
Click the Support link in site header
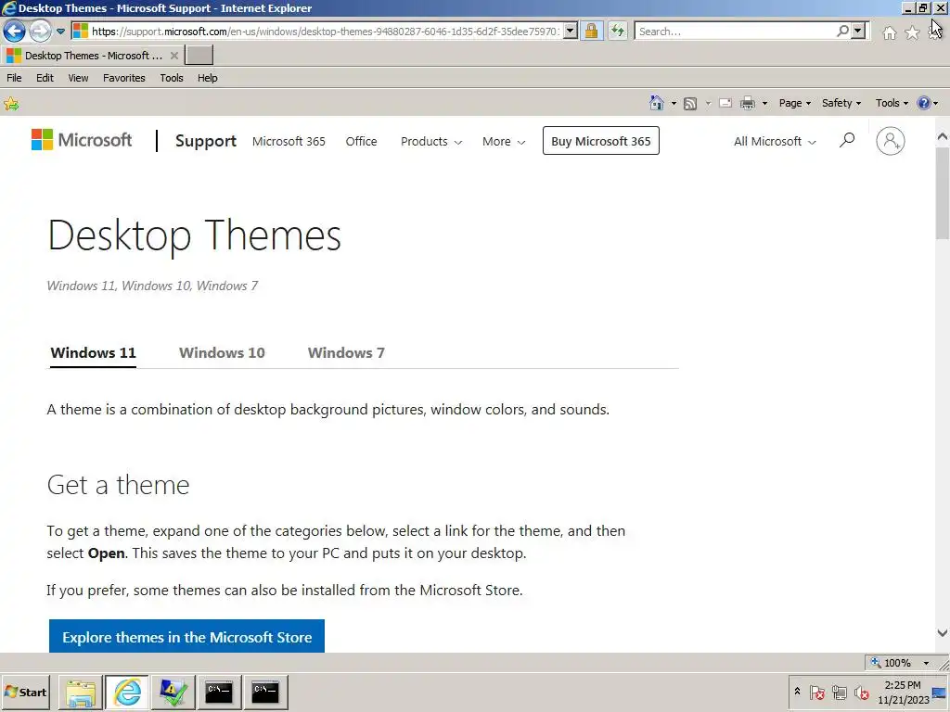pos(206,141)
